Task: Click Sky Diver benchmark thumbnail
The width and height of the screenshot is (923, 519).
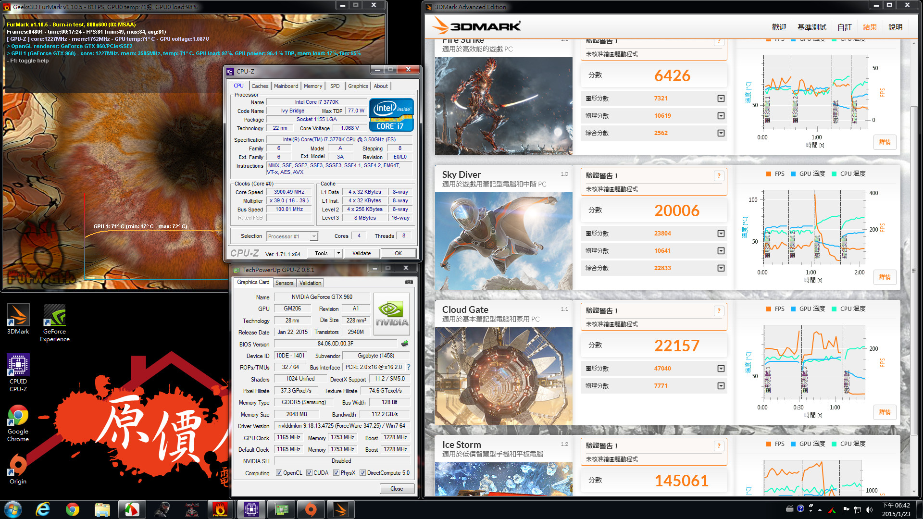Action: (503, 241)
